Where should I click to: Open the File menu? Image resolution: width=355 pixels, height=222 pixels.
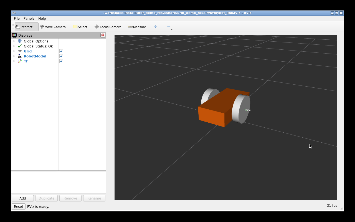(17, 18)
